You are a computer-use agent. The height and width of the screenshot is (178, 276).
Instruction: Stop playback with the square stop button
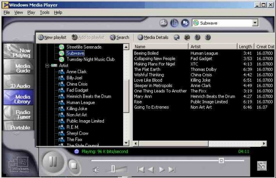pyautogui.click(x=74, y=165)
